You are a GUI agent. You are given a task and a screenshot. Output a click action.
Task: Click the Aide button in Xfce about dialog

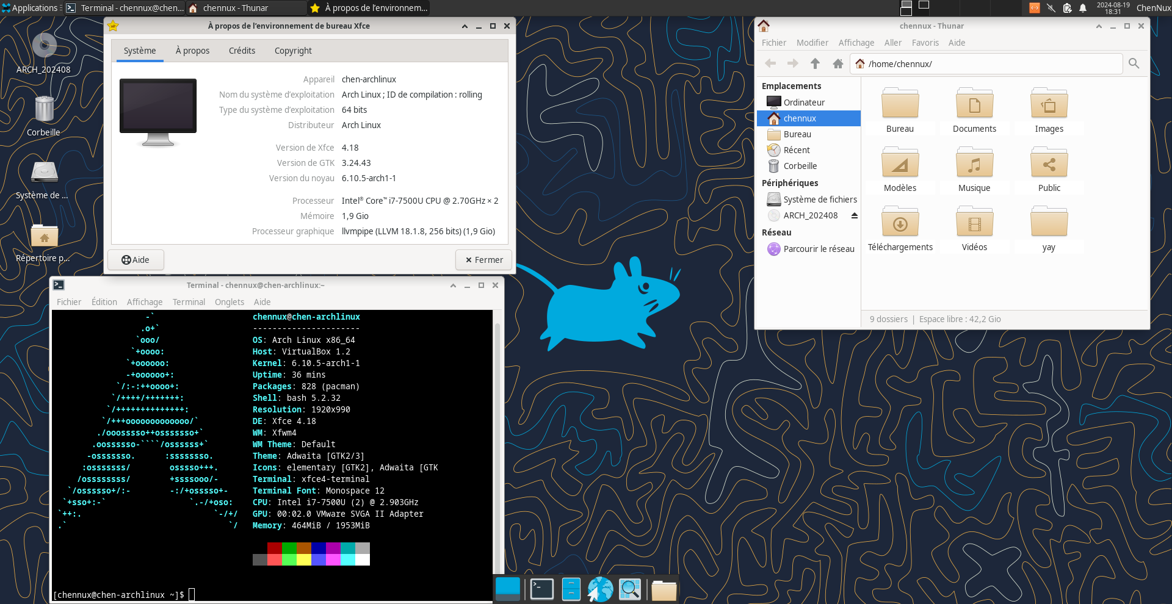click(x=136, y=260)
